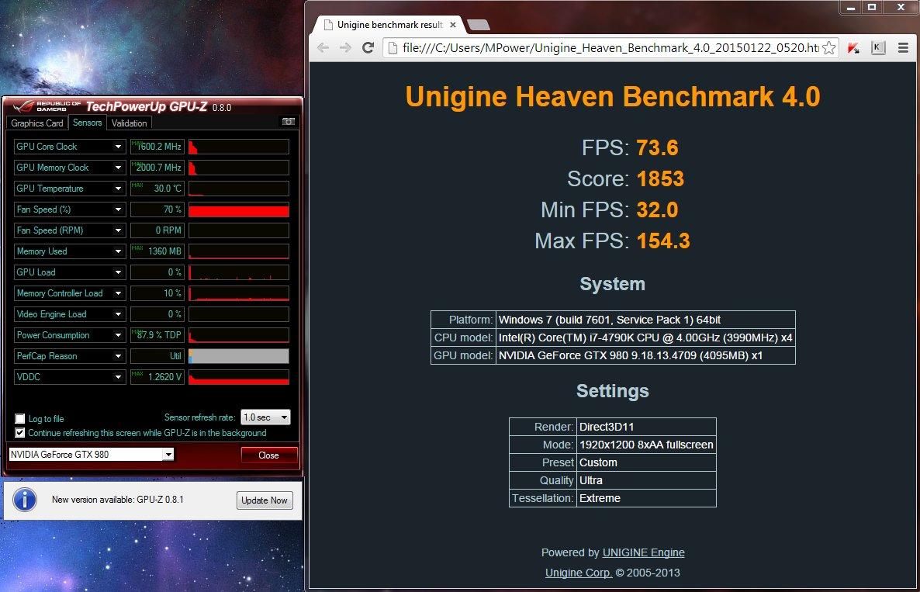Click the Windows 7 platform table cell
The width and height of the screenshot is (920, 592).
click(x=645, y=320)
